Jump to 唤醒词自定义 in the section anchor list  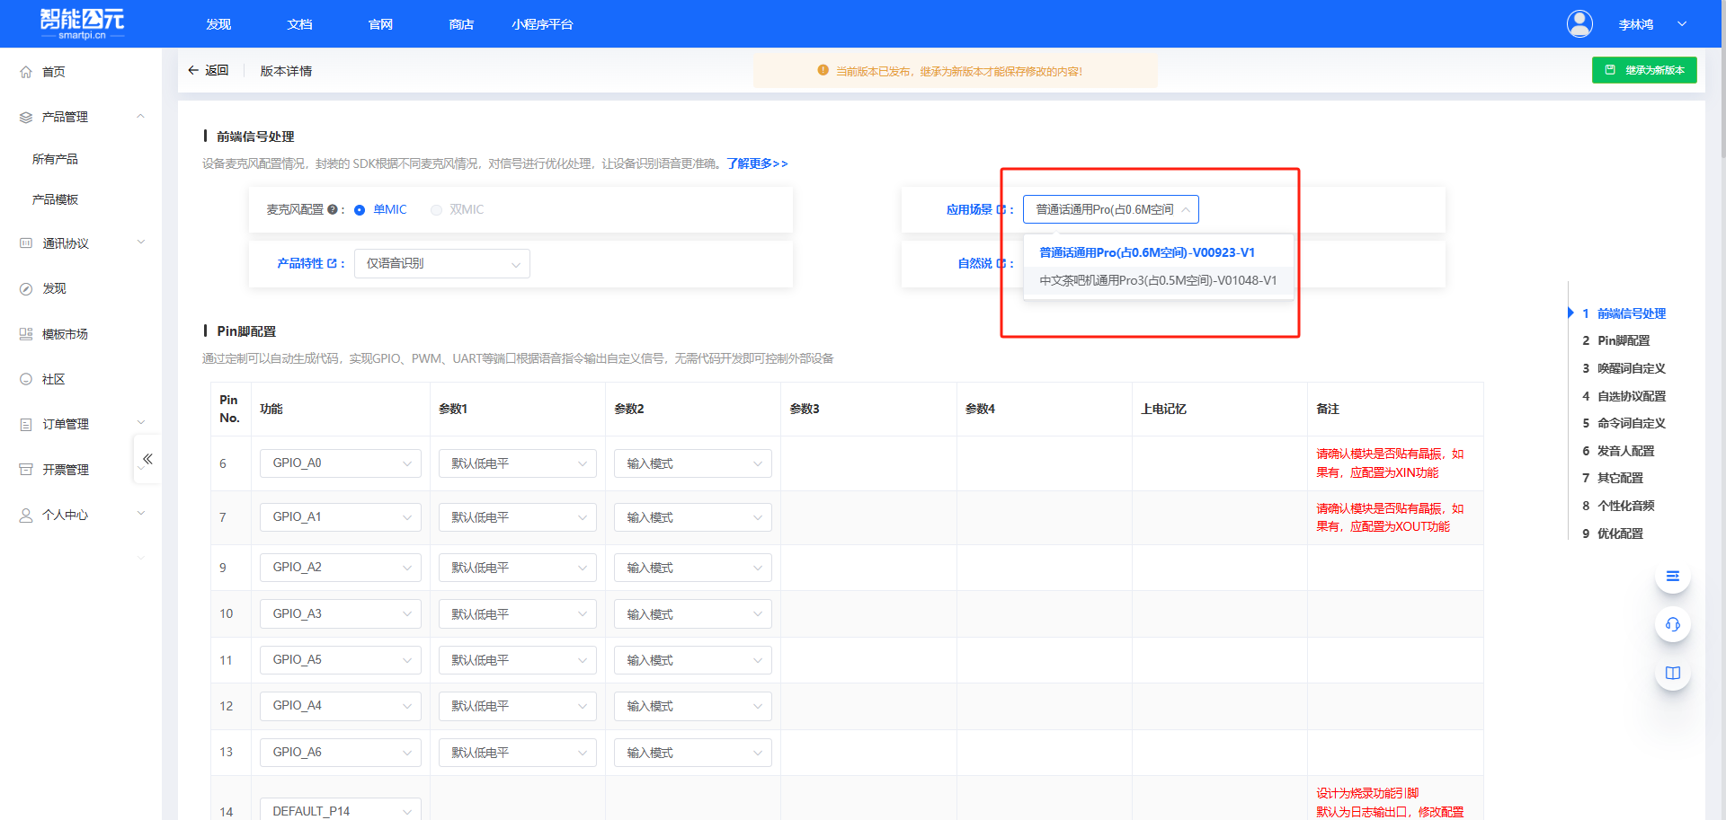pyautogui.click(x=1631, y=368)
